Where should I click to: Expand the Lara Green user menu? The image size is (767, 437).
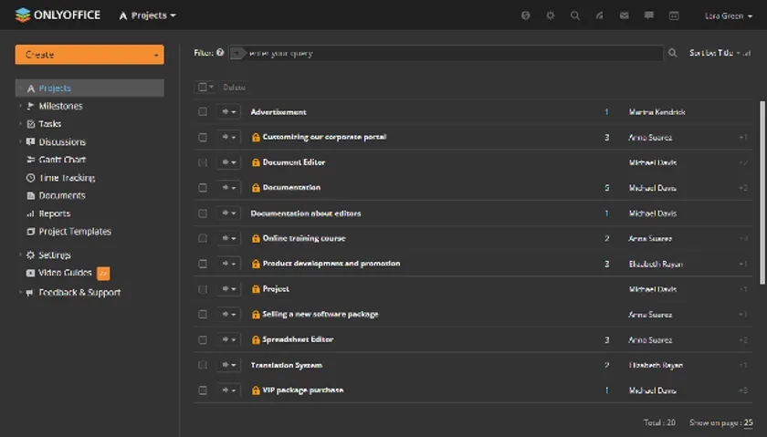[729, 16]
